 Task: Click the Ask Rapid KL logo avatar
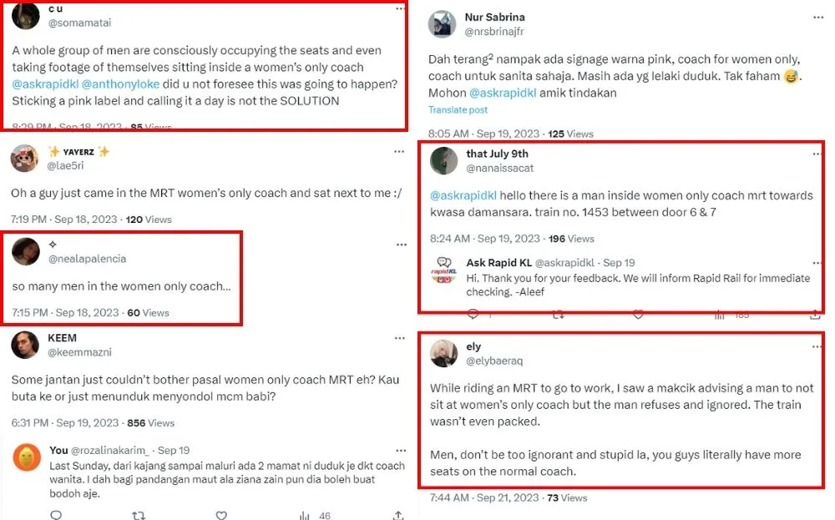point(442,270)
